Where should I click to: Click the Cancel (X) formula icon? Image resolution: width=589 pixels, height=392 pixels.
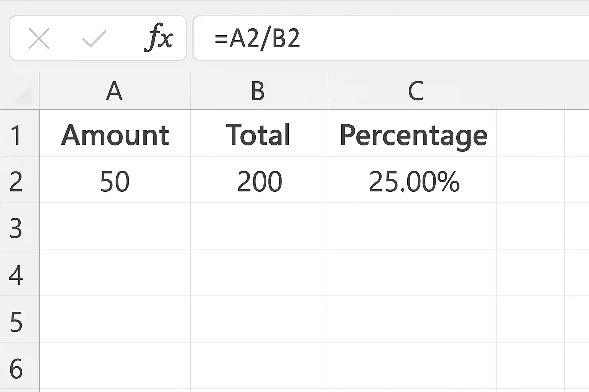pos(39,39)
